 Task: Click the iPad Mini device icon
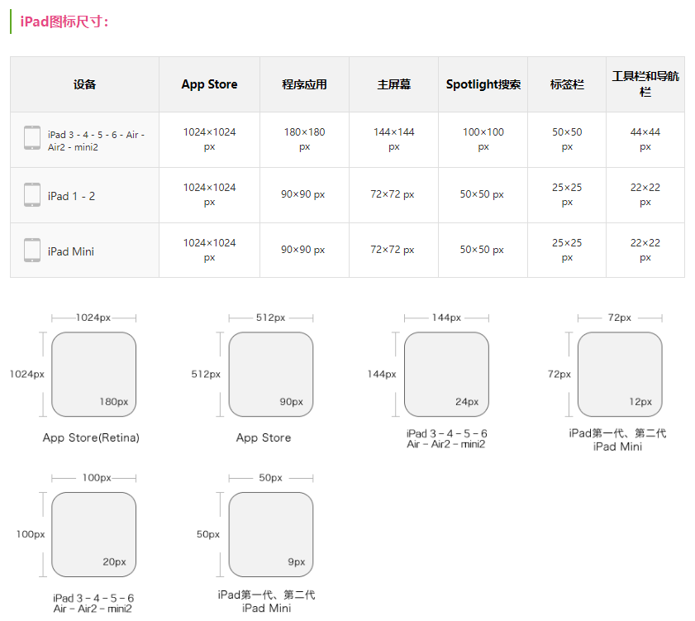32,251
